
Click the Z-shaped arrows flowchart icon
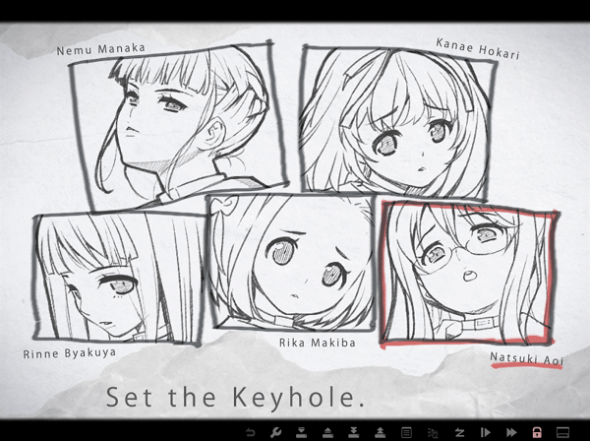[459, 432]
